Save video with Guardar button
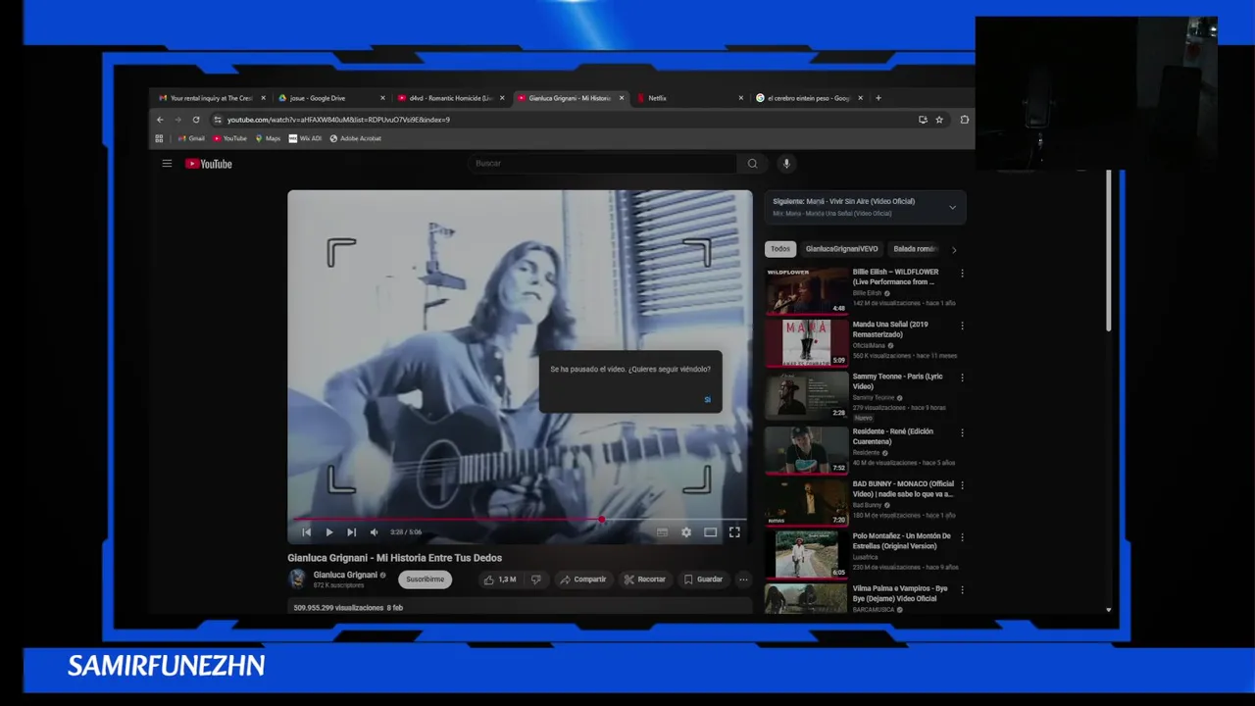 [703, 580]
